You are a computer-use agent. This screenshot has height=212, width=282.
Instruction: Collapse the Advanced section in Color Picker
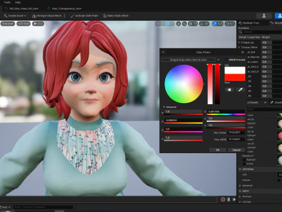[164, 107]
